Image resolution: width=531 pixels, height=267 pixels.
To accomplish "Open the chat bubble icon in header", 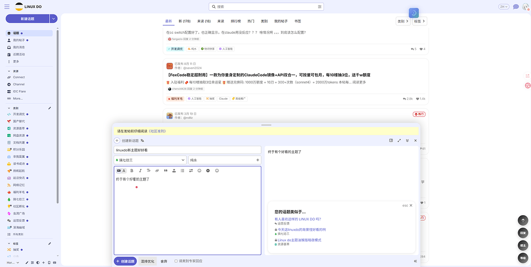I will tap(516, 7).
